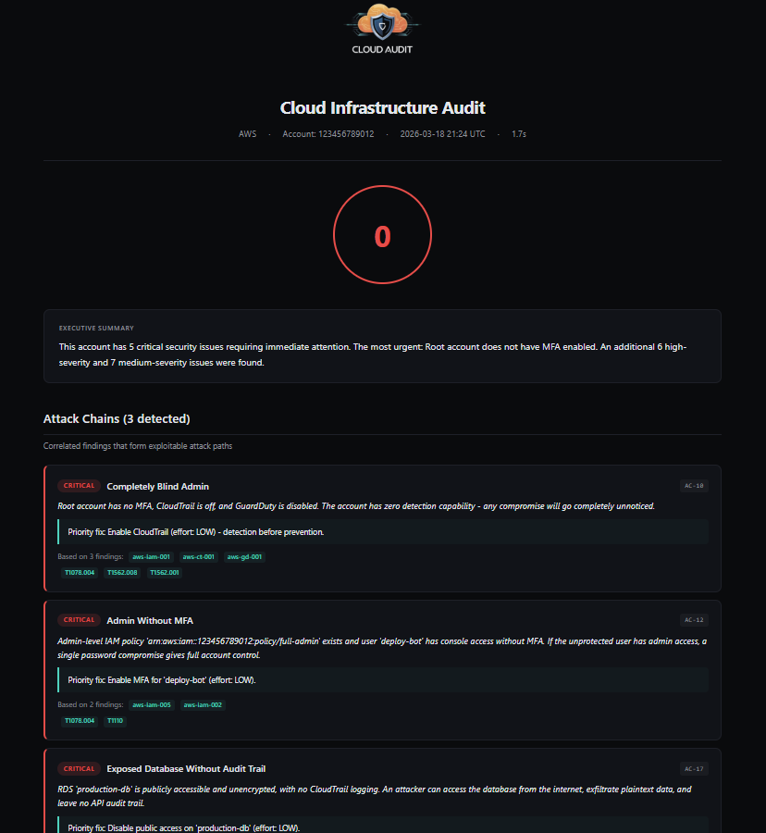The width and height of the screenshot is (766, 833).
Task: Click the Cloud Audit shield logo
Action: 382,22
